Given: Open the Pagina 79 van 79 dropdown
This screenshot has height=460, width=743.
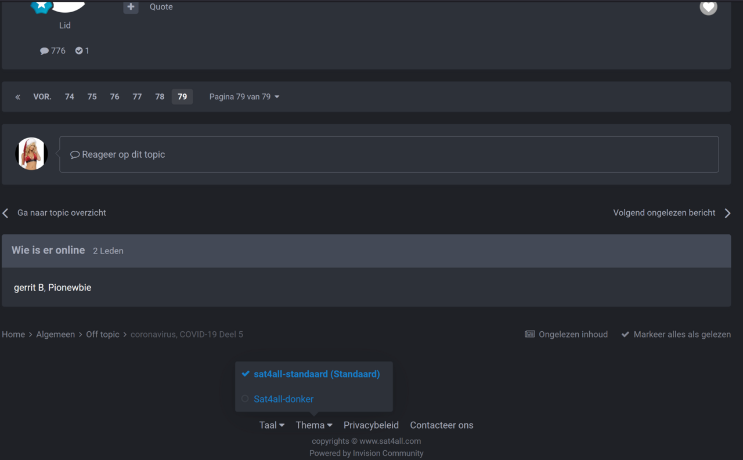Looking at the screenshot, I should click(x=244, y=97).
